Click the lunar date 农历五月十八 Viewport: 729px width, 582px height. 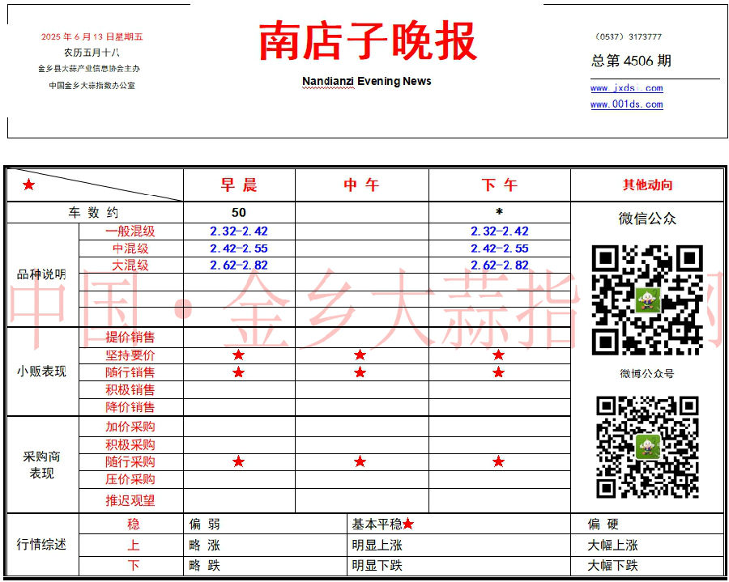tap(92, 53)
